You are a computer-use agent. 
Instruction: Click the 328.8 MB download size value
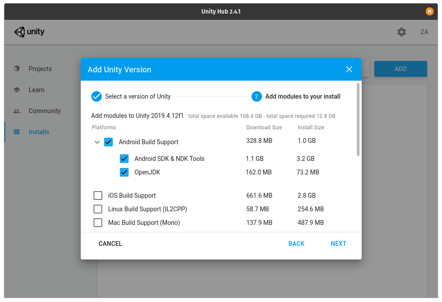pos(259,140)
